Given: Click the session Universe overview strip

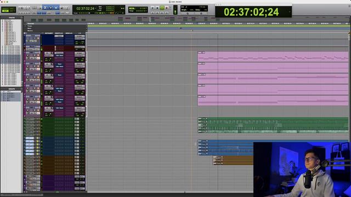Looking at the screenshot, I should coord(186,20).
